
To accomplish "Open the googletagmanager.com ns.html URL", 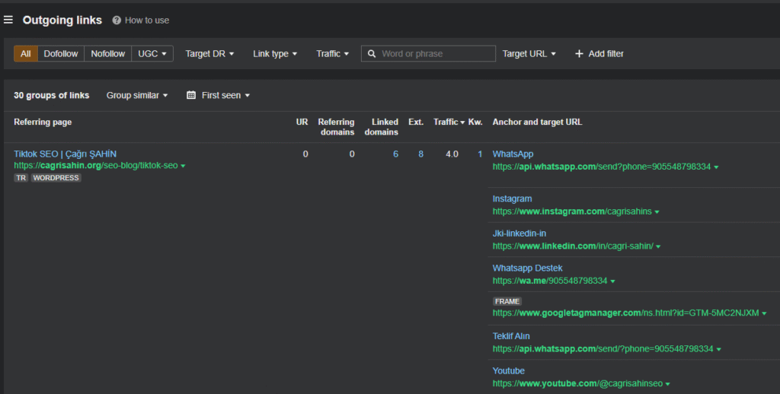I will 626,313.
